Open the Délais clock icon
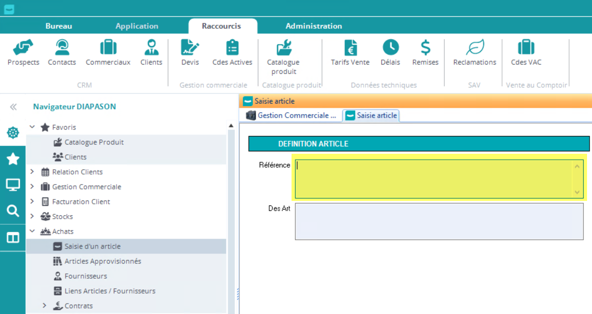The image size is (592, 314). 390,48
